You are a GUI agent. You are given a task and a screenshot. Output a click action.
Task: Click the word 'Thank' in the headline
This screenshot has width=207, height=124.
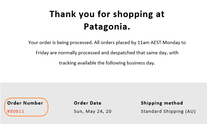tap(62, 14)
